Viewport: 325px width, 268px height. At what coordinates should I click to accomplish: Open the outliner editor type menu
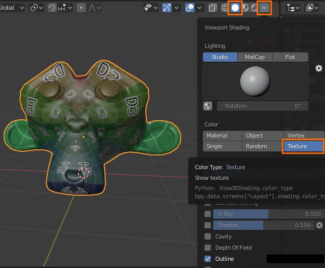(x=293, y=8)
